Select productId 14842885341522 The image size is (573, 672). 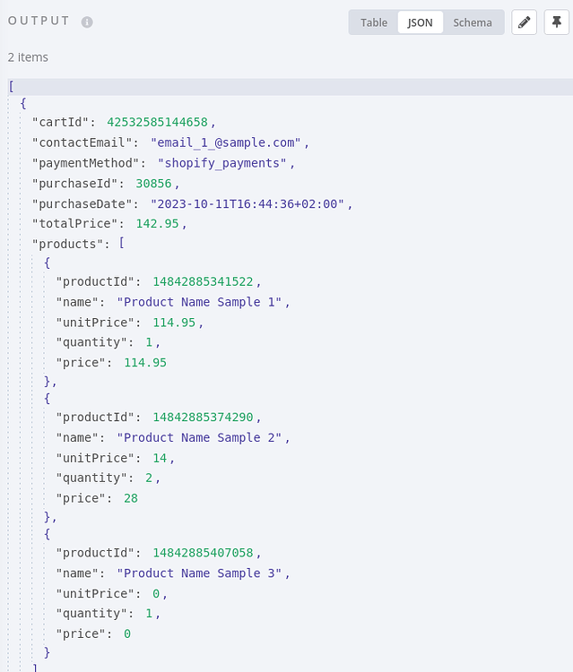click(x=203, y=281)
